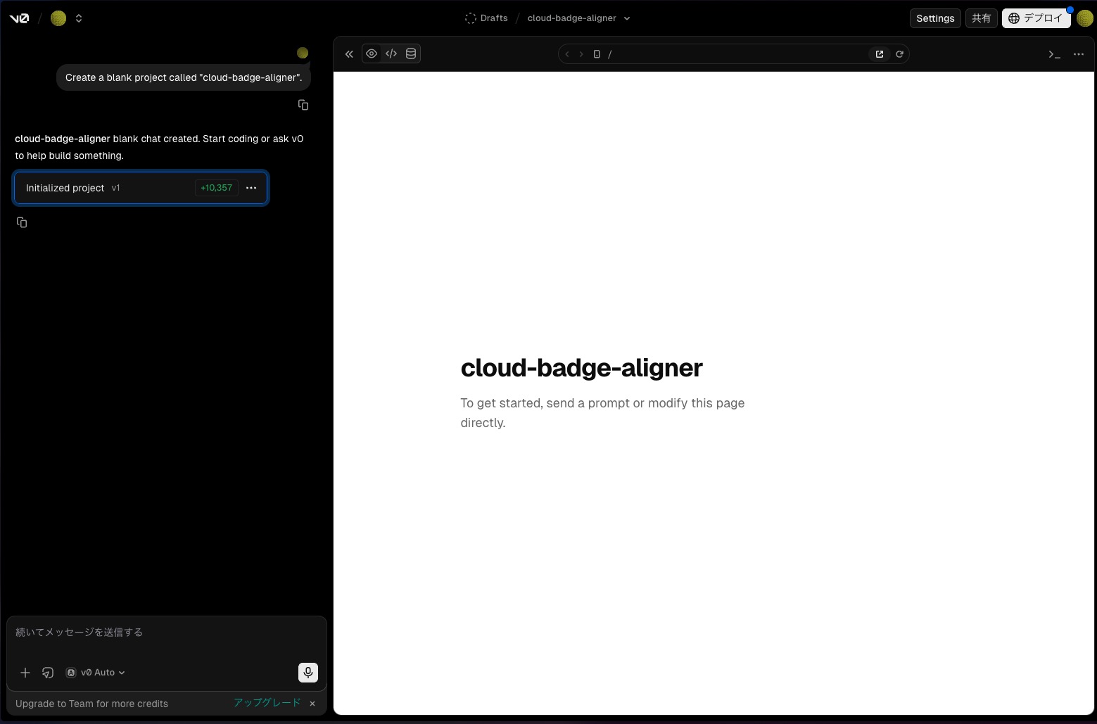Open preview in new tab icon
1097x724 pixels.
(x=880, y=54)
